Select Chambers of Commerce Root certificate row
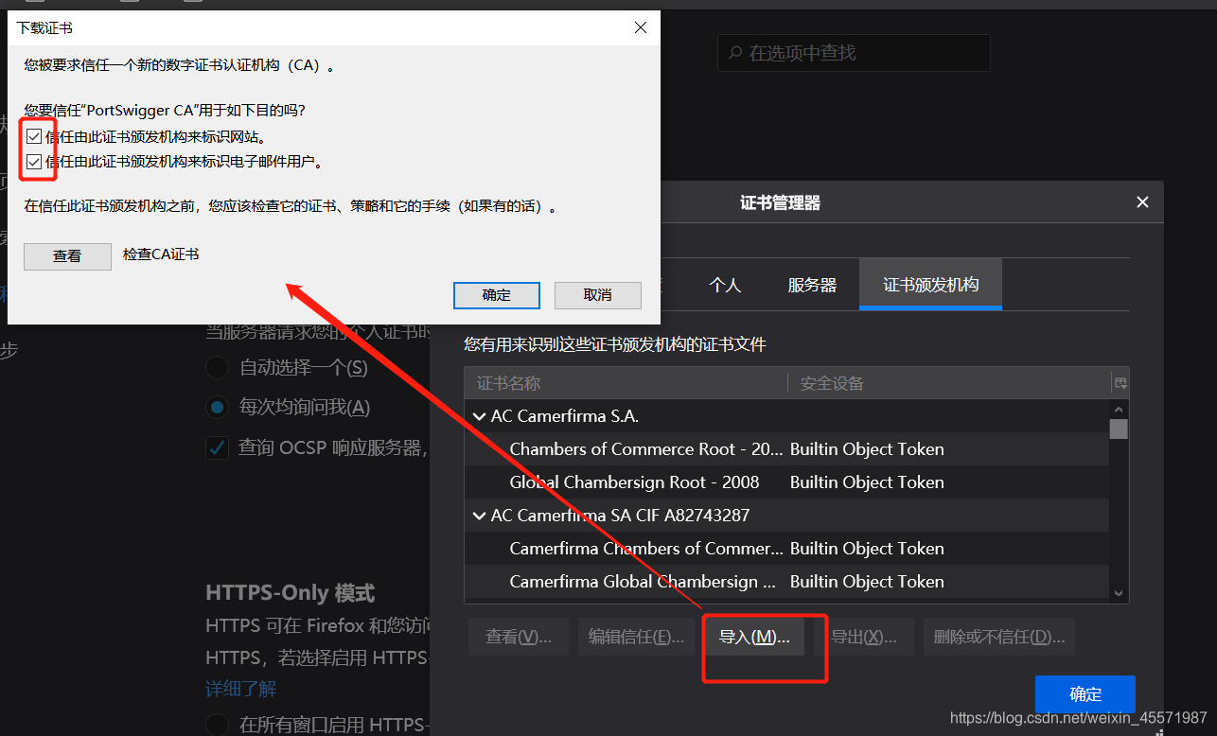 click(x=786, y=449)
